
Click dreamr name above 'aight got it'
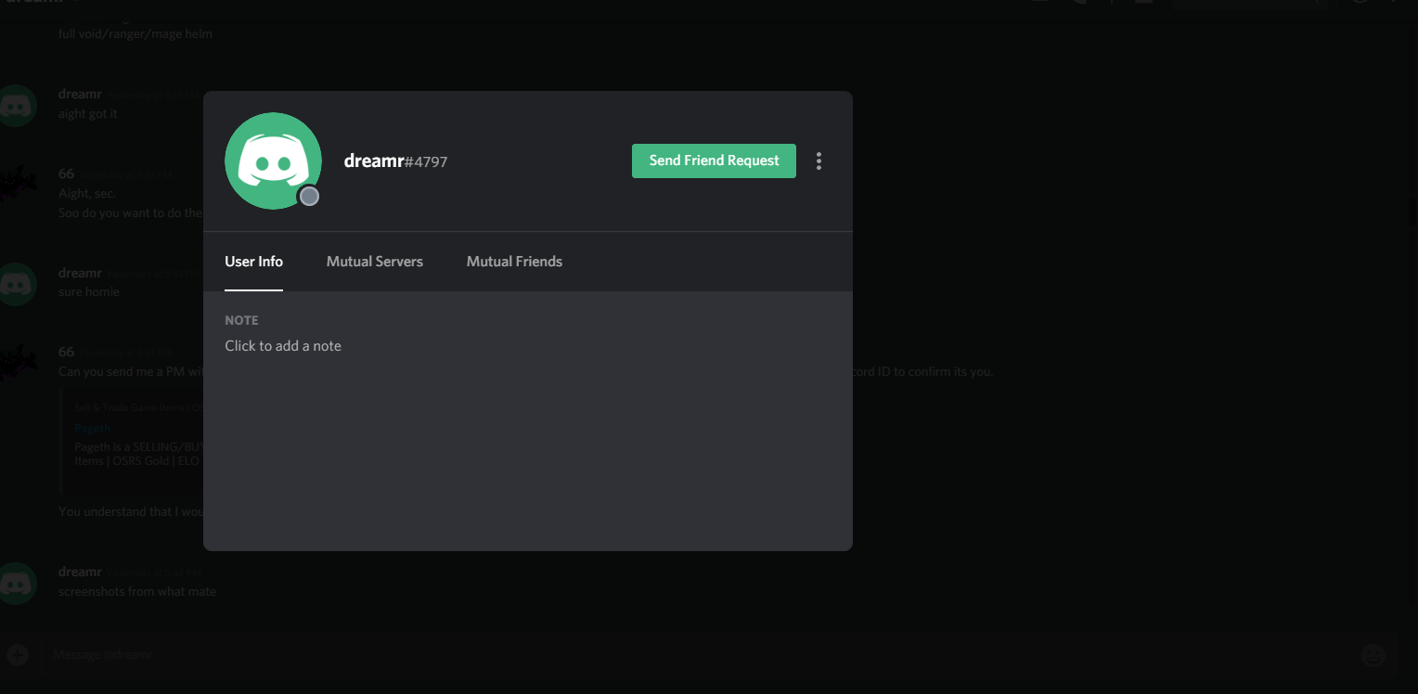tap(80, 94)
